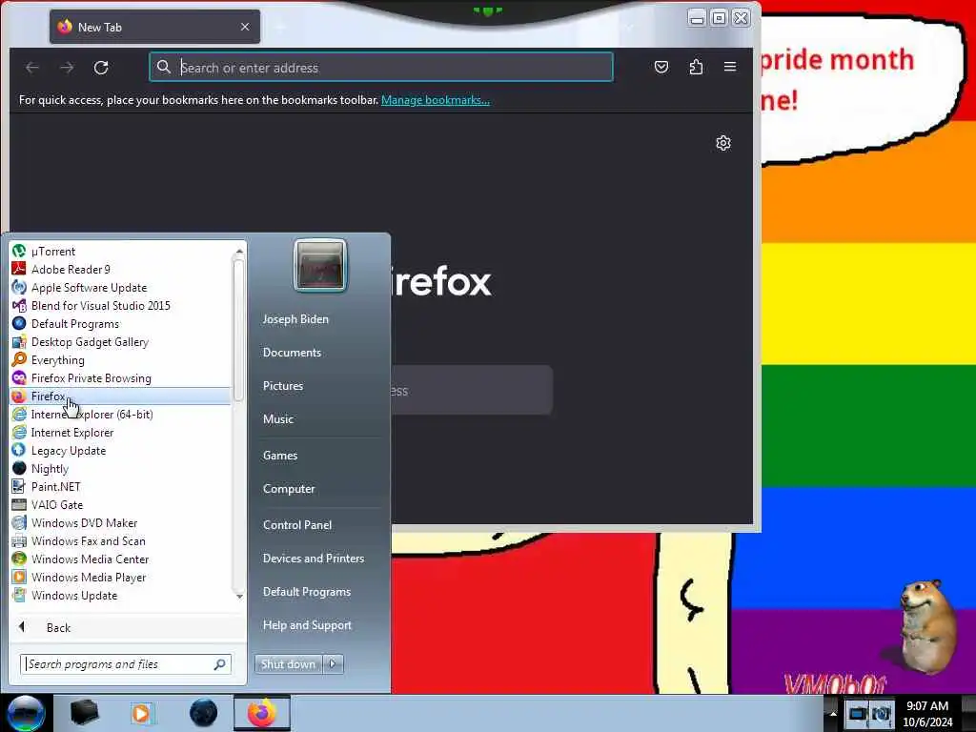This screenshot has height=732, width=976.
Task: Click the Firefox forward arrow
Action: (67, 68)
